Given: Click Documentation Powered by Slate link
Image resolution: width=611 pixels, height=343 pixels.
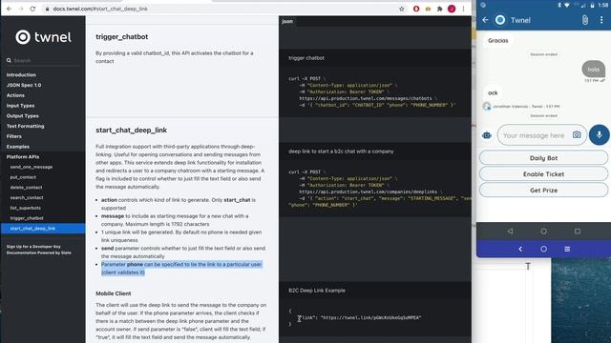Looking at the screenshot, I should pos(38,252).
